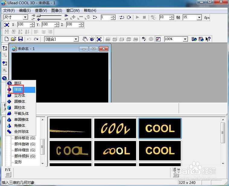
Task: Open a file with the folder icon
Action: click(x=14, y=39)
